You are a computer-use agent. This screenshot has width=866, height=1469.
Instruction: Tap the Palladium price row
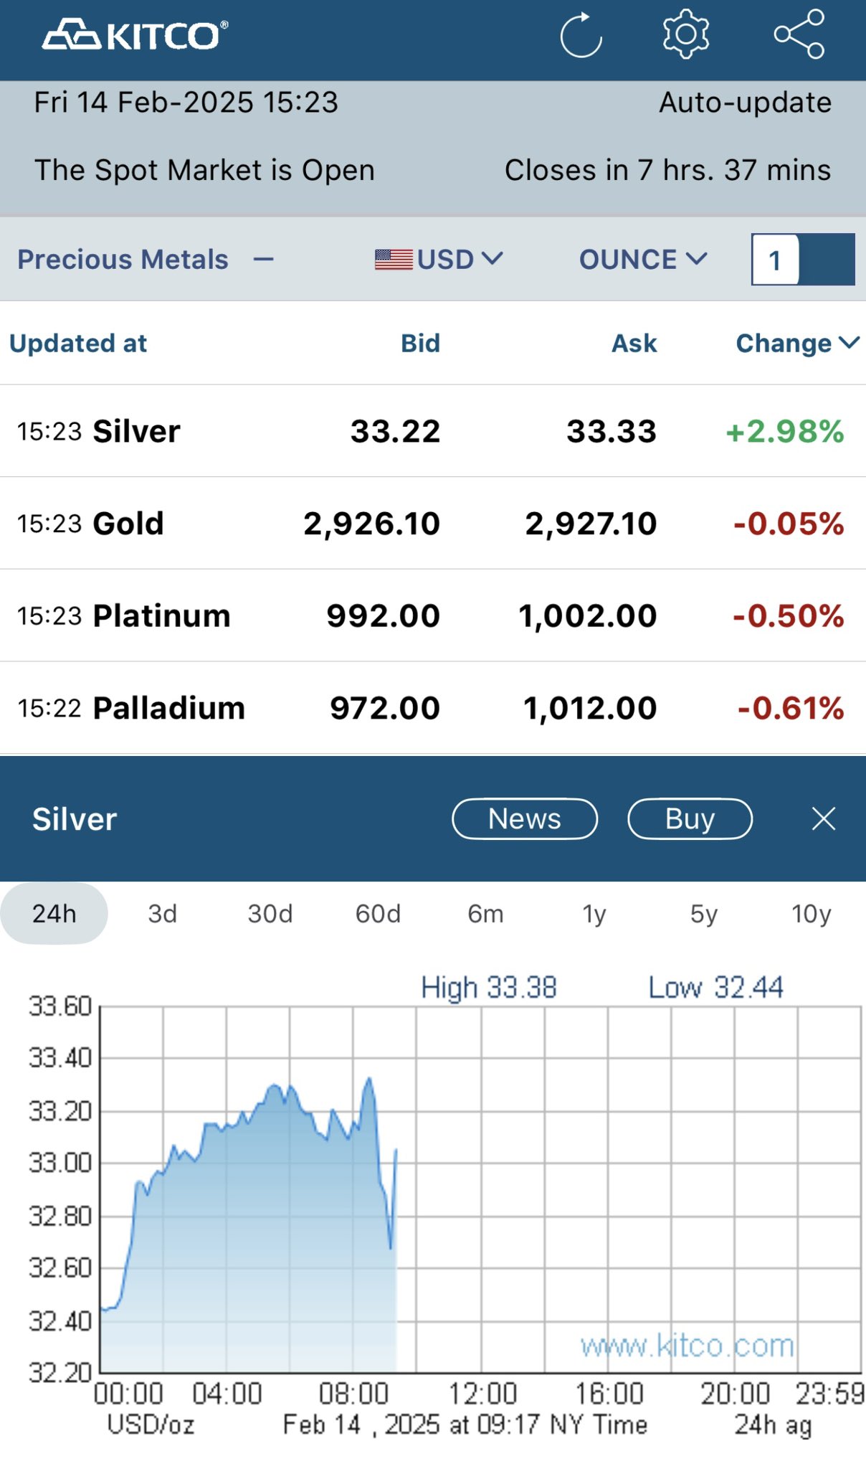433,708
